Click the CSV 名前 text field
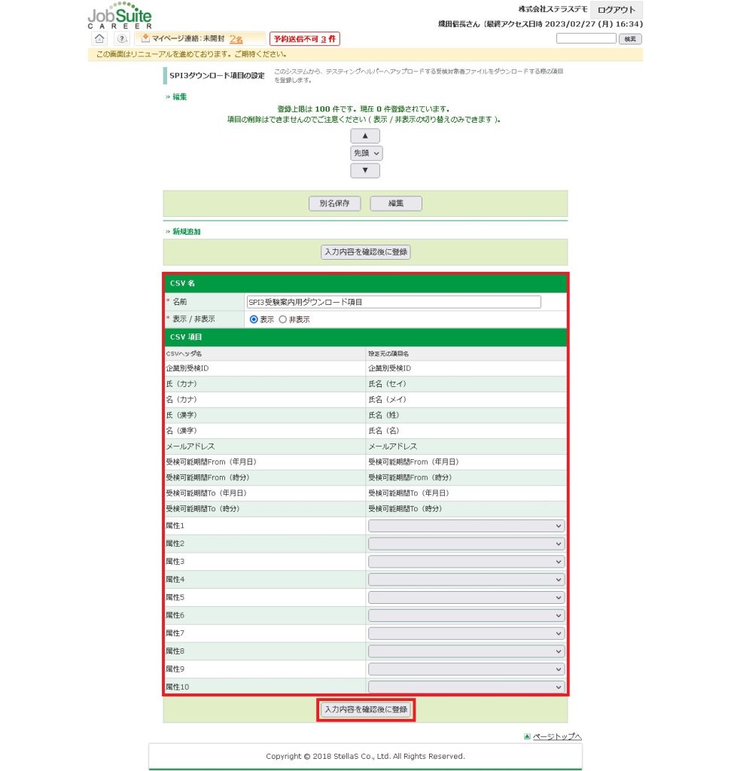 pyautogui.click(x=393, y=302)
